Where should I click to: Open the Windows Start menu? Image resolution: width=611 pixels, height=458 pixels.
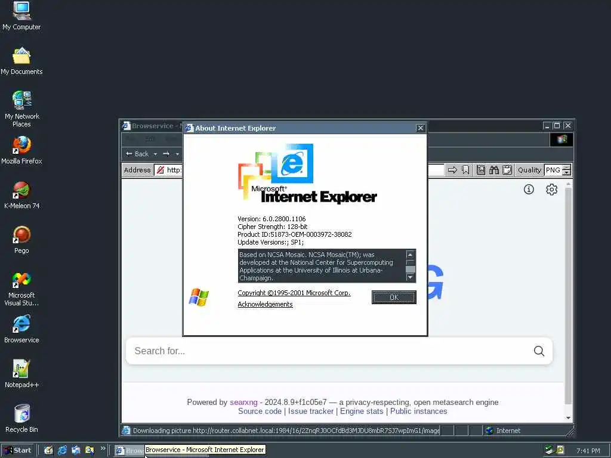(x=17, y=450)
